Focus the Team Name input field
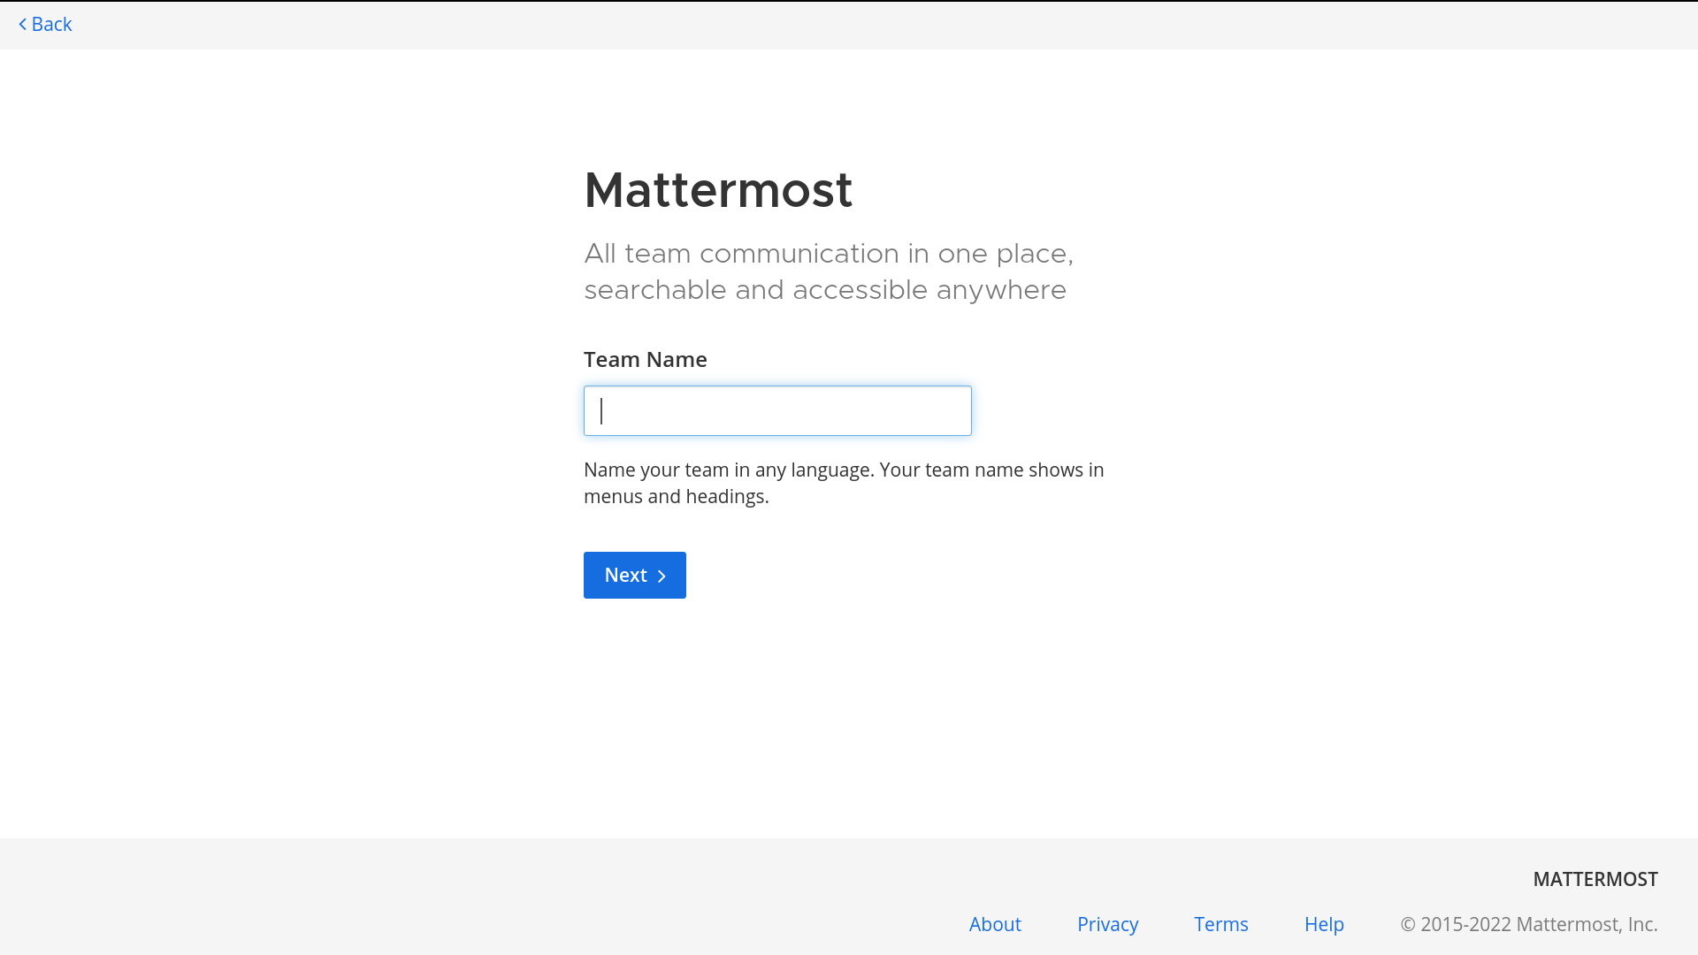 (776, 410)
